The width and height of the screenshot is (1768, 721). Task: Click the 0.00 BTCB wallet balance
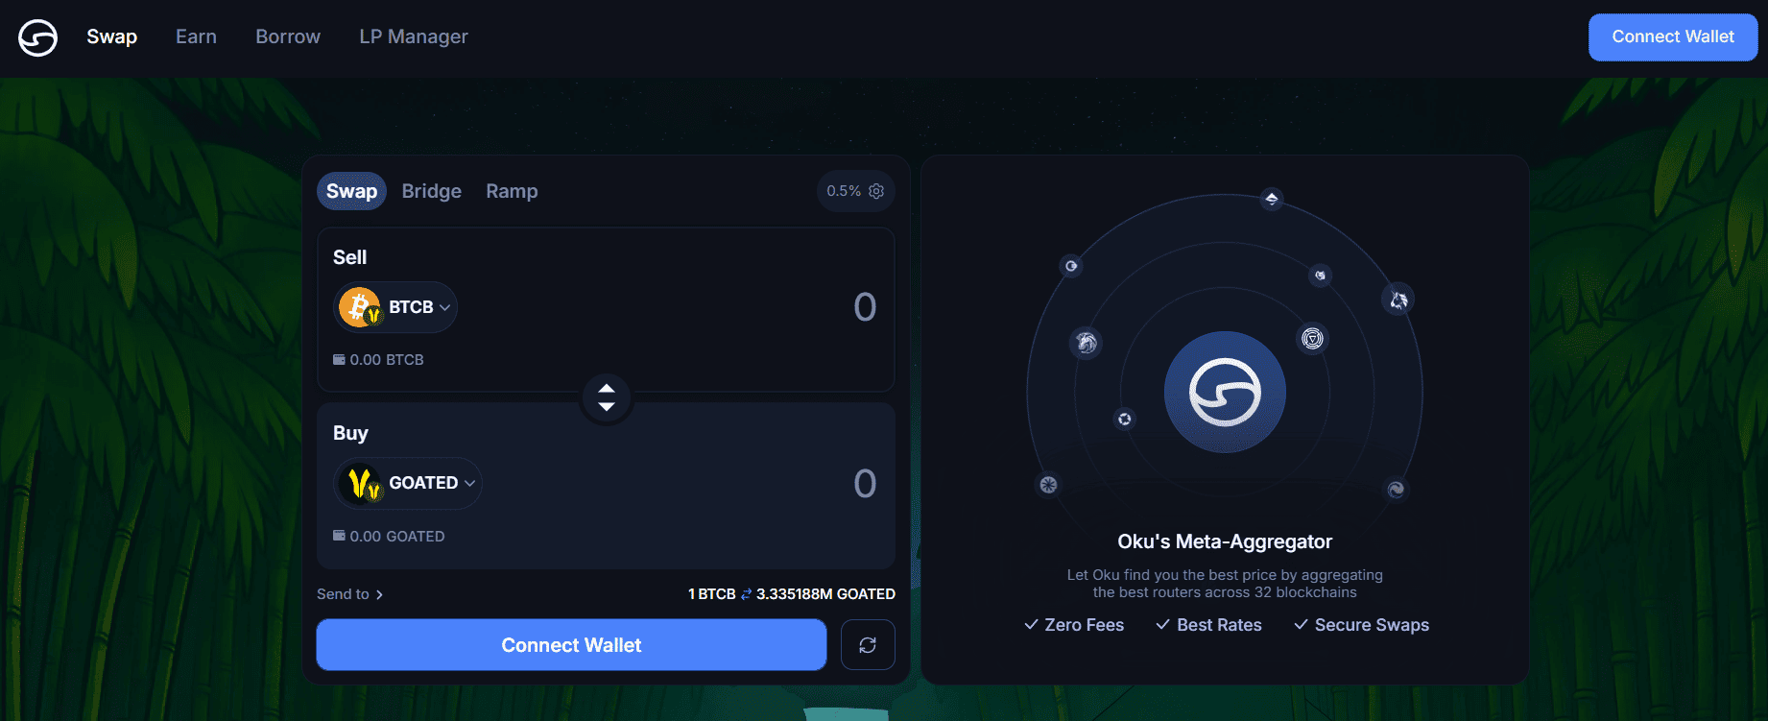pos(378,359)
